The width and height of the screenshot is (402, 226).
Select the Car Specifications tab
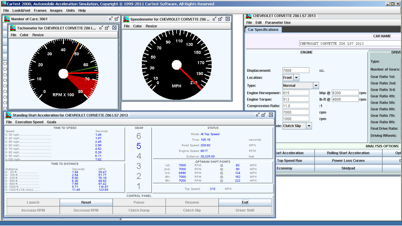click(263, 30)
